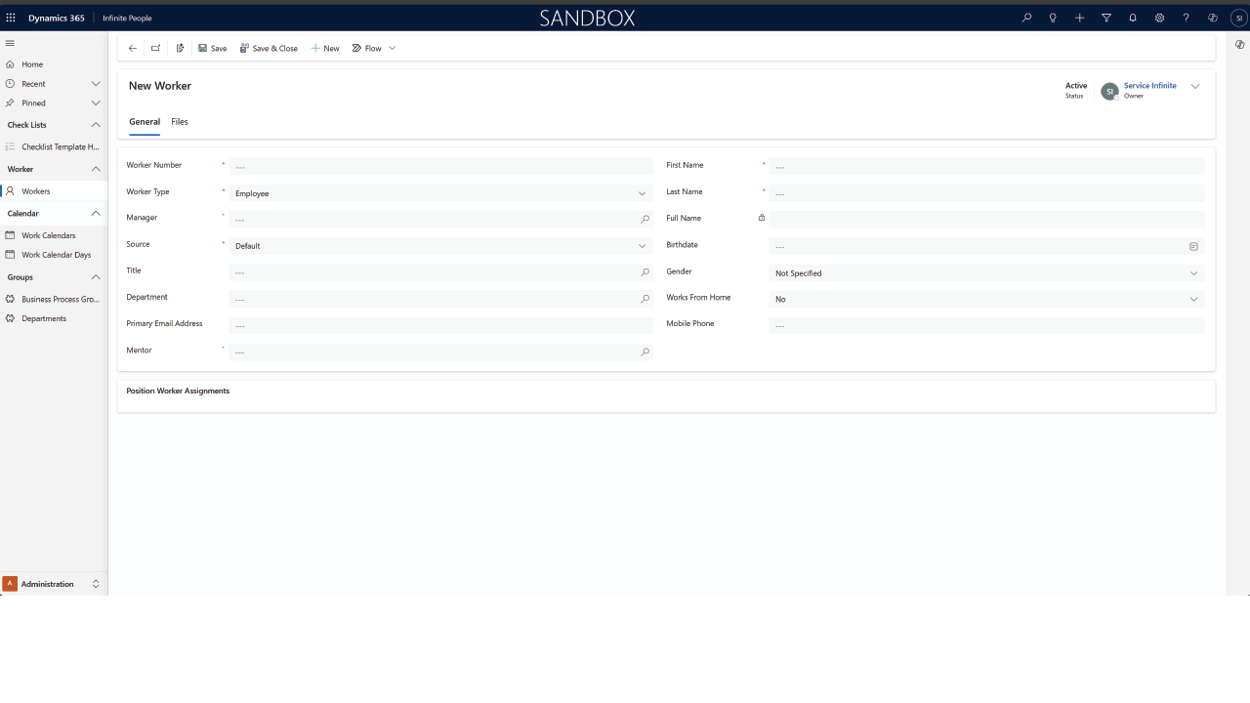This screenshot has width=1250, height=703.
Task: Click Dynamics 365 title link
Action: (57, 18)
